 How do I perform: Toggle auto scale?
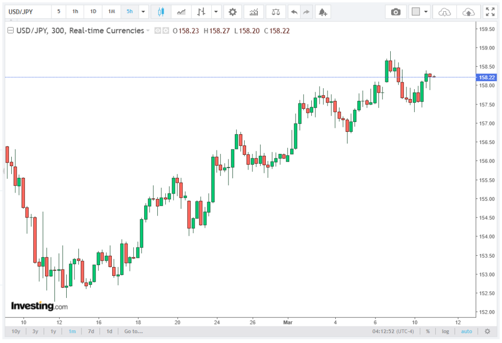(467, 331)
